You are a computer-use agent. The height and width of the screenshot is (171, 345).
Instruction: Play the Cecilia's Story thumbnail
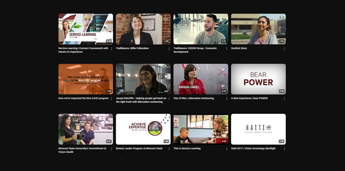tap(258, 29)
